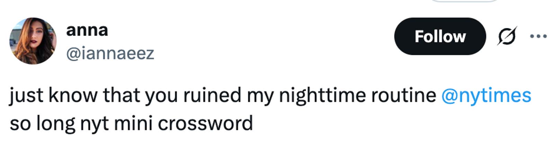Click anna's profile picture
This screenshot has width=554, height=143.
[33, 41]
